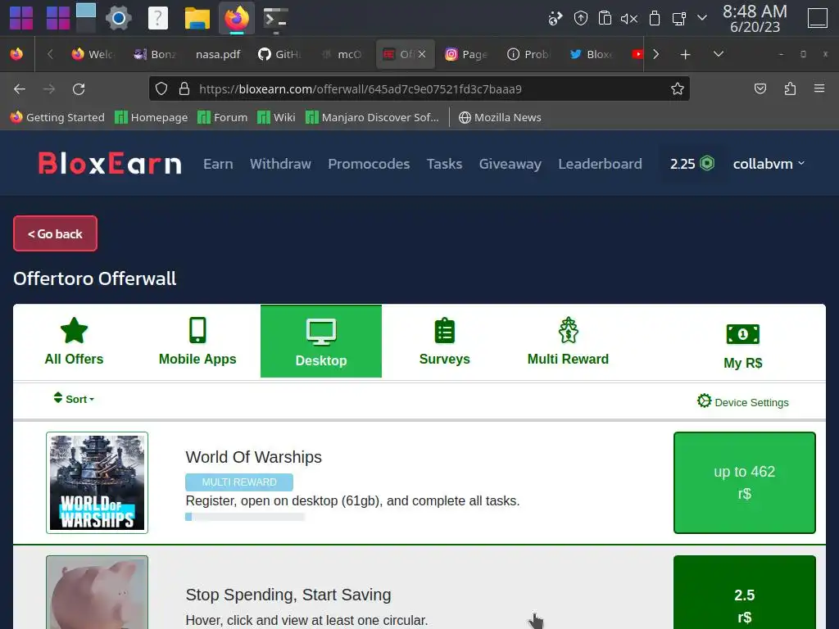Open the Forum bookmark
The height and width of the screenshot is (629, 839).
(223, 117)
